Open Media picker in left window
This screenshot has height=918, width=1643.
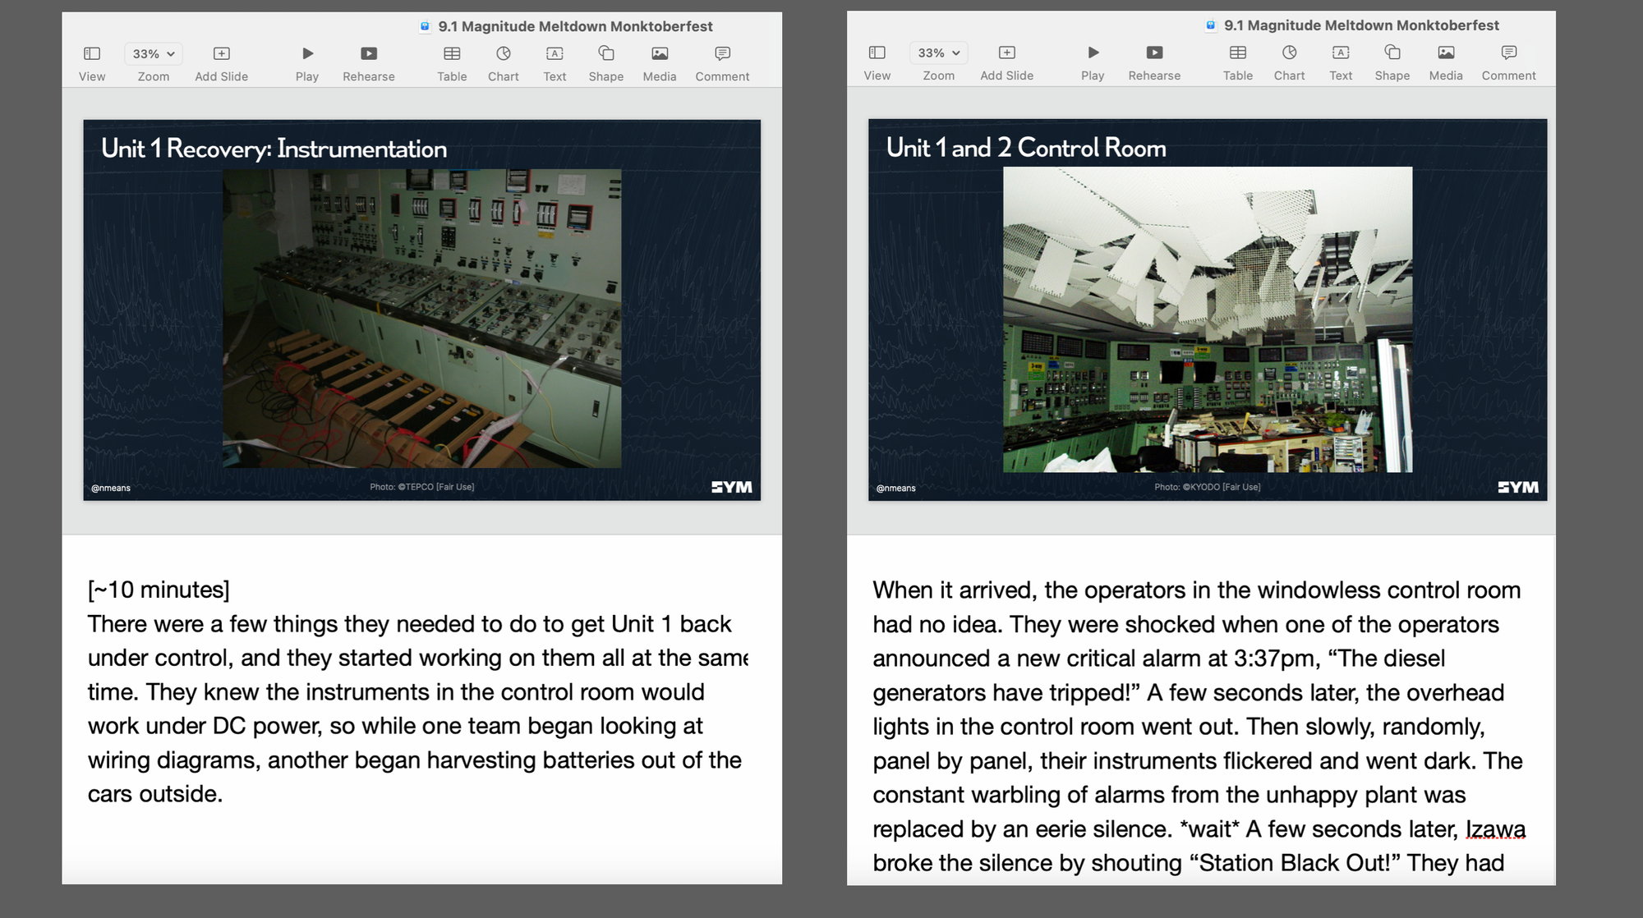tap(660, 63)
